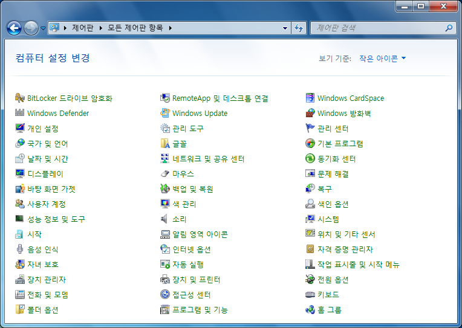Click the Back navigation button
The height and width of the screenshot is (328, 462).
(14, 28)
